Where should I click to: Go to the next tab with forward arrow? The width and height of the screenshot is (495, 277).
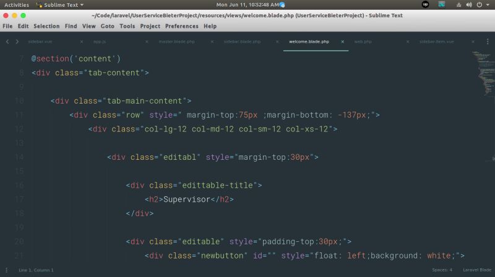click(x=17, y=41)
